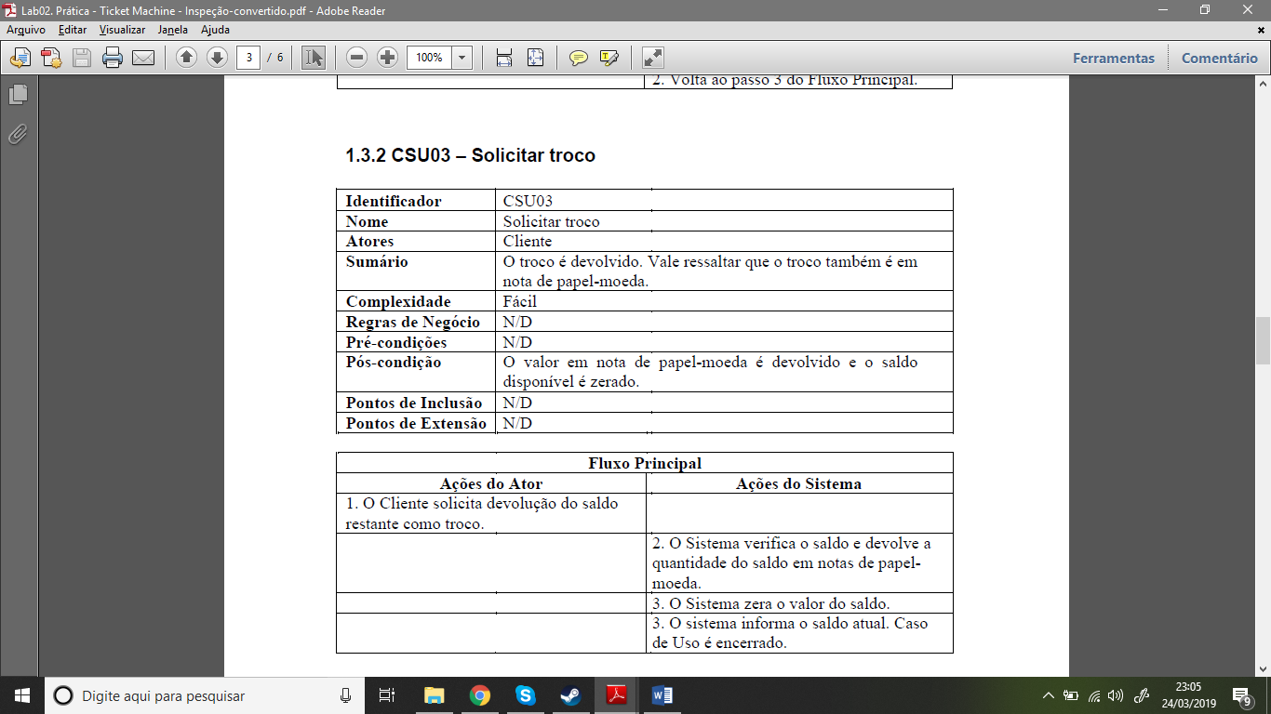Click the page number field showing 3
Screen dimensions: 1271x714
coord(248,58)
